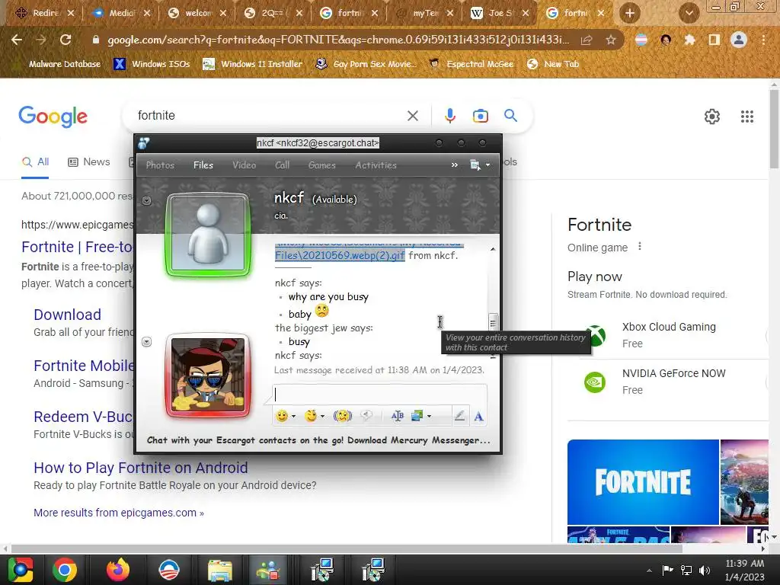Open the emoticon picker in the chat toolbar
The image size is (780, 585).
(x=282, y=416)
